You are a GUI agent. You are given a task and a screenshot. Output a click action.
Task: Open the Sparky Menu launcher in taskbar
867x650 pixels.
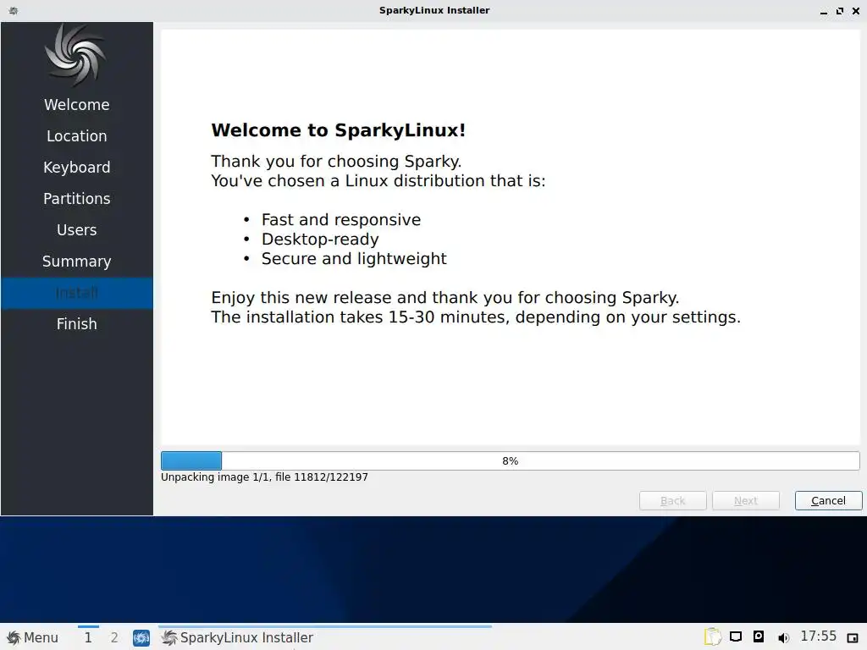point(33,637)
